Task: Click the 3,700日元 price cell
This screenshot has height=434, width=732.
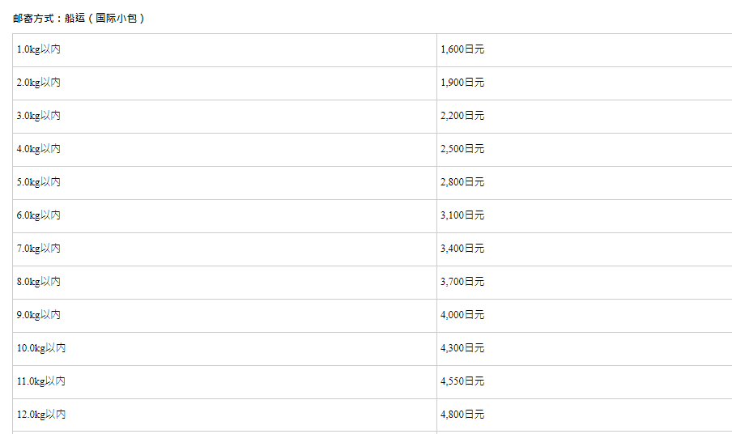Action: pos(585,282)
